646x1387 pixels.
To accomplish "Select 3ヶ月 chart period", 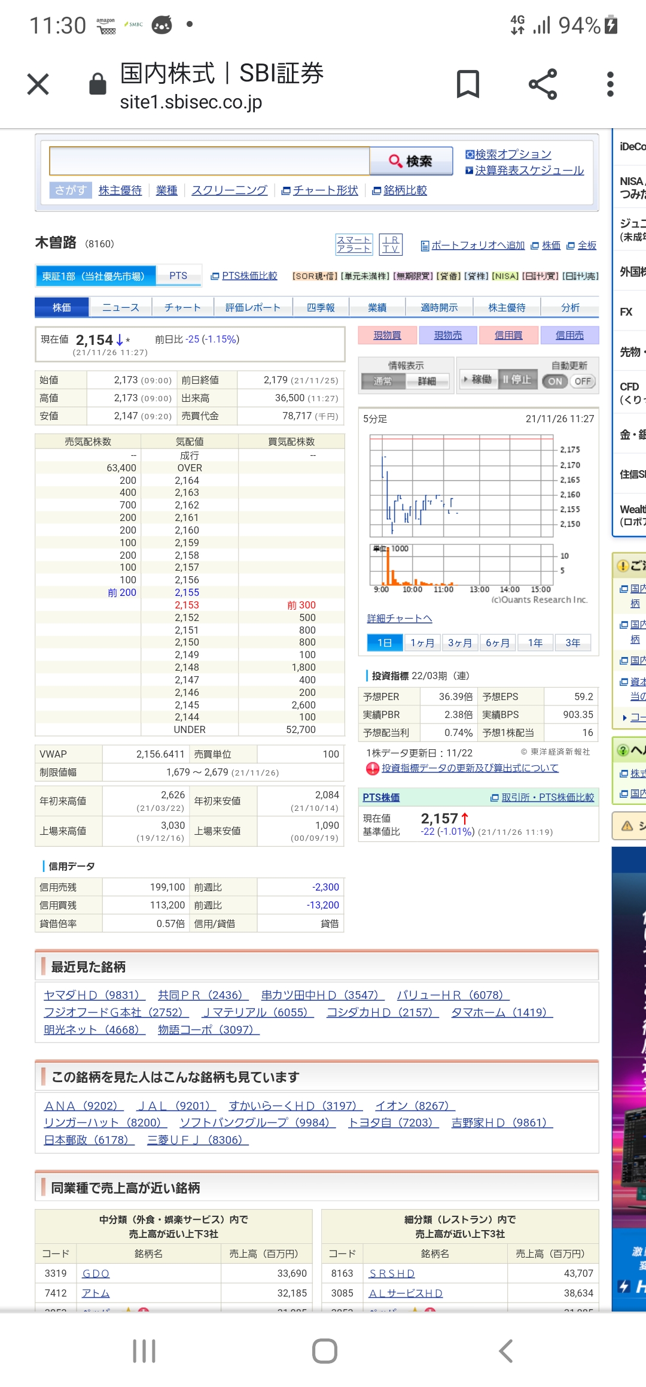I will pos(460,643).
